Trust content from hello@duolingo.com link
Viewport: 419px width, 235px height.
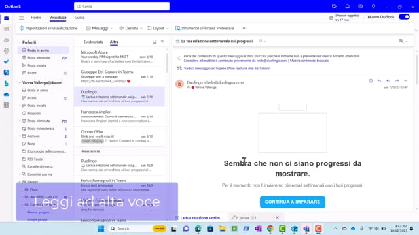coord(235,61)
